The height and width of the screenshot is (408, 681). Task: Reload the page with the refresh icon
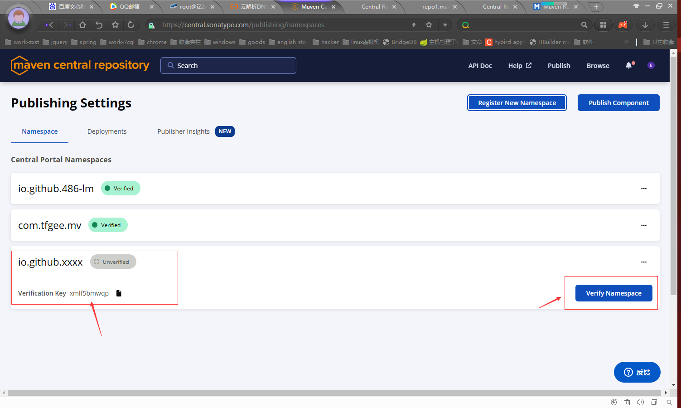pyautogui.click(x=131, y=25)
